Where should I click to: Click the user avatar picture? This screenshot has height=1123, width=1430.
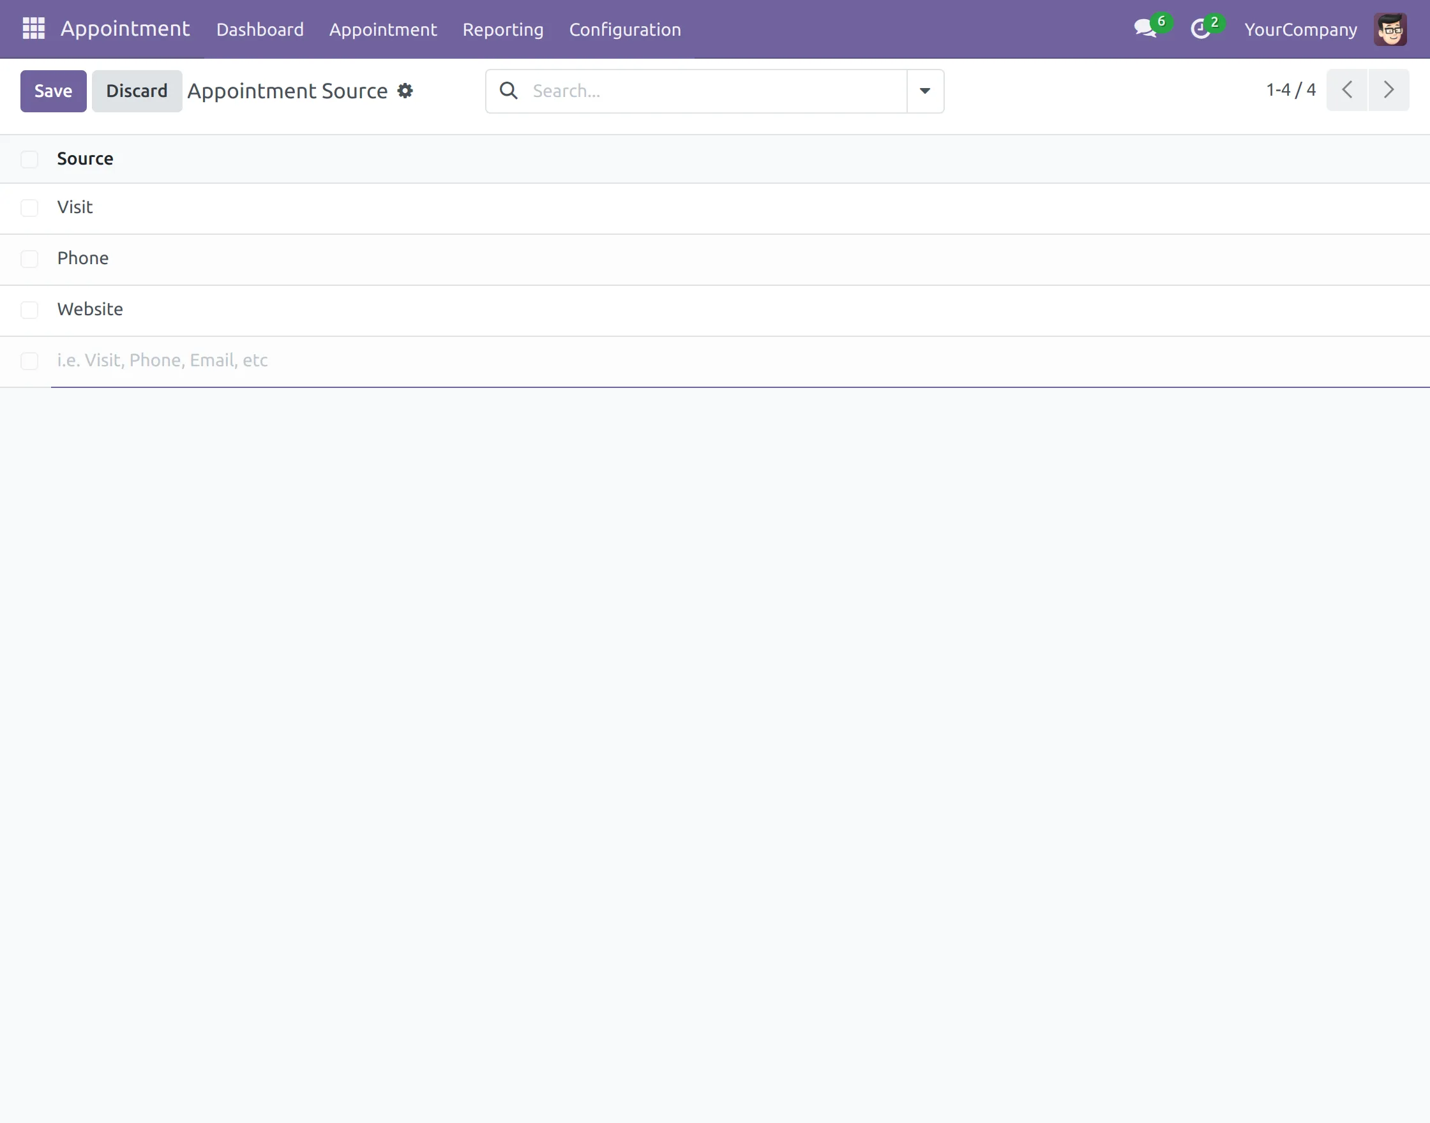click(x=1389, y=29)
